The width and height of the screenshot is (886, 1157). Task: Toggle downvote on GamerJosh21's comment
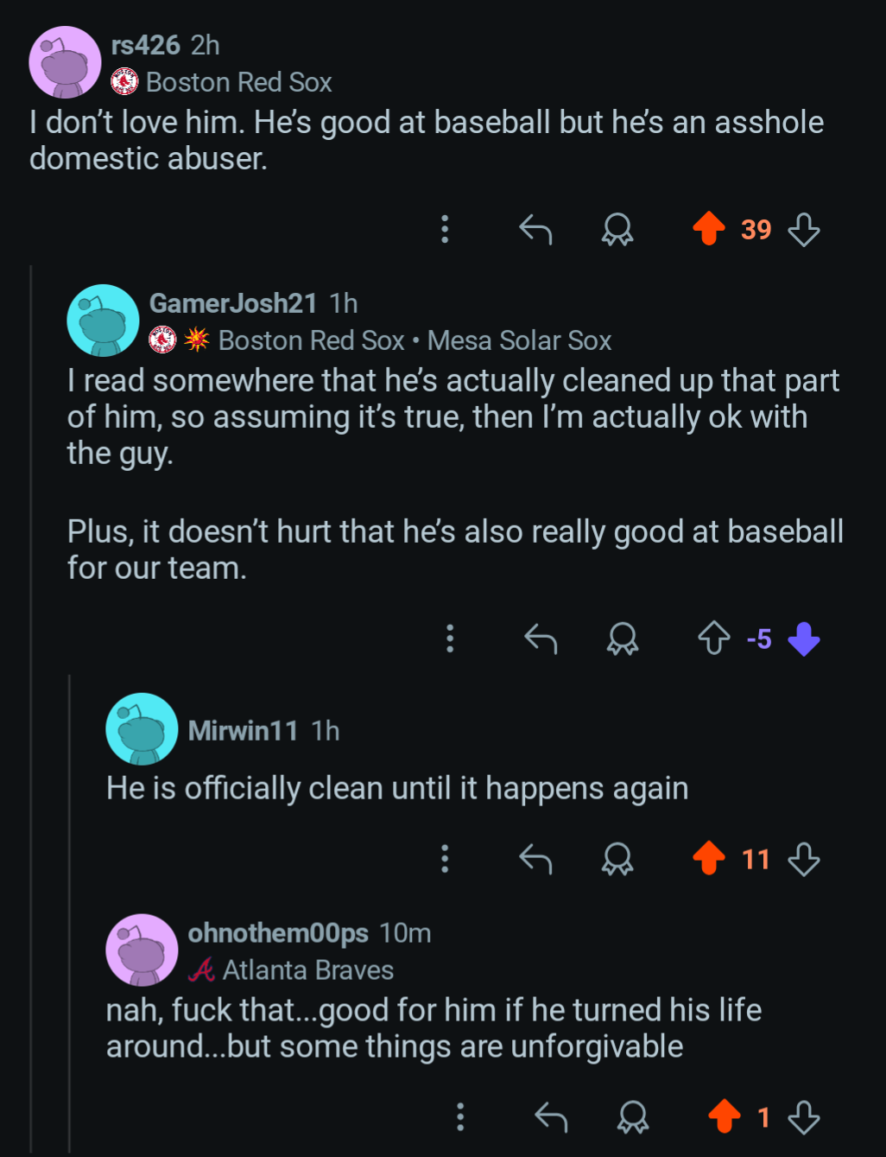804,639
